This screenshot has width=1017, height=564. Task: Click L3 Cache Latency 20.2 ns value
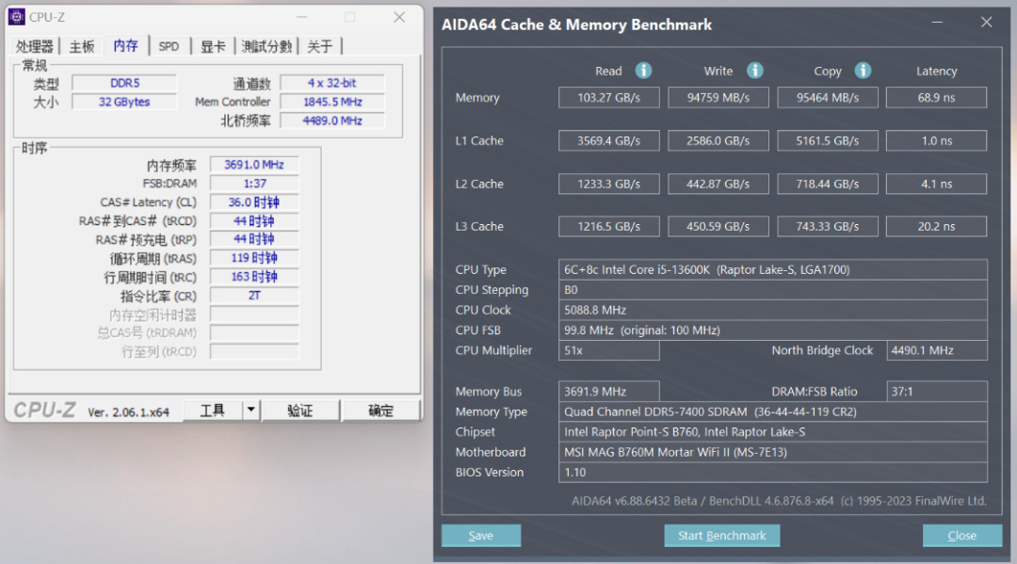point(937,226)
